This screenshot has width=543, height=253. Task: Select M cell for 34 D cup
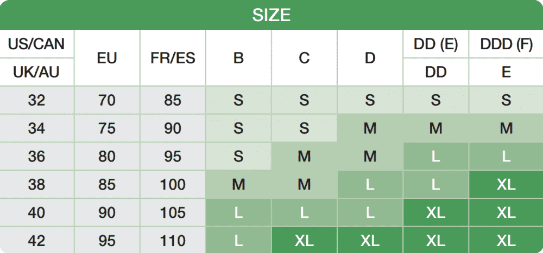tap(370, 128)
